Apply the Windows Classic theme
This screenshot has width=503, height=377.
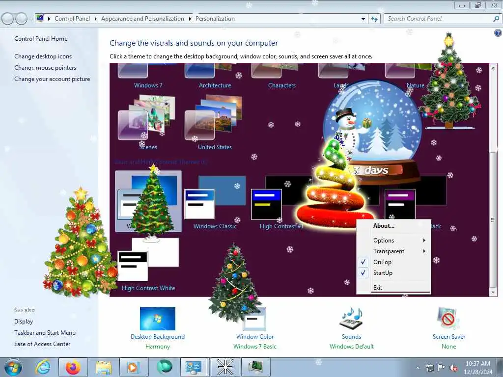(x=215, y=202)
